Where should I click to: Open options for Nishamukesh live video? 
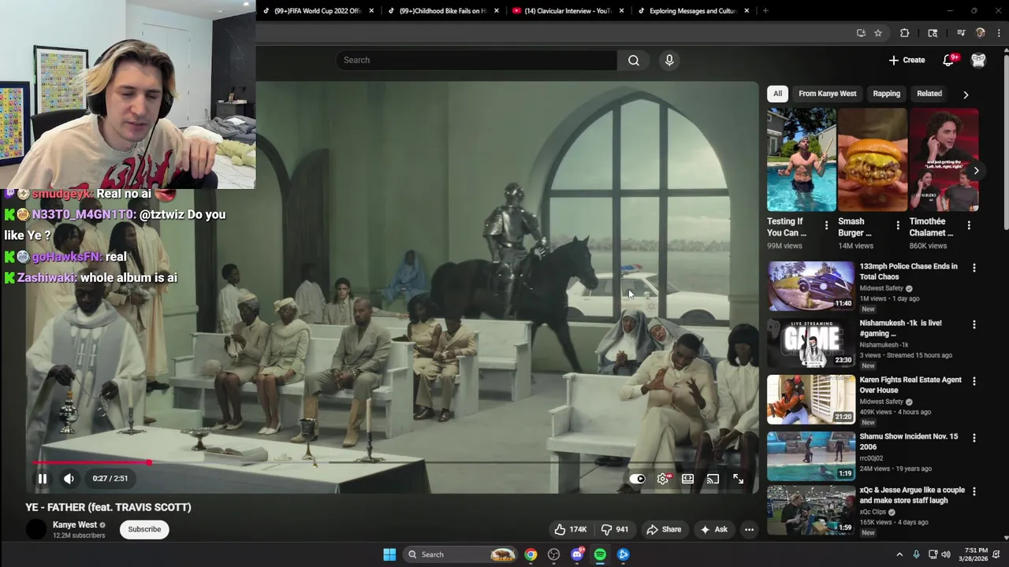point(974,324)
